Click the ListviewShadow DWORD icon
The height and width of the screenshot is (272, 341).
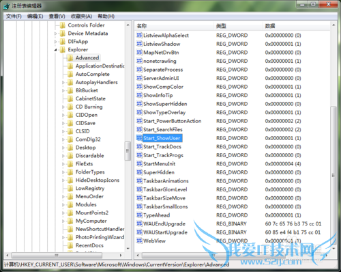139,44
